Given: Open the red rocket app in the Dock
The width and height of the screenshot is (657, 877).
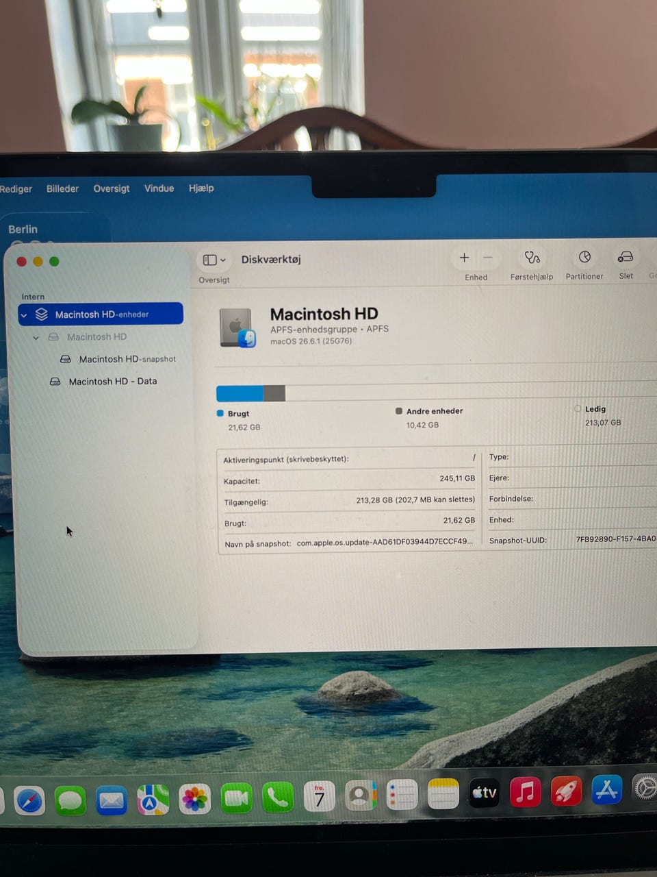Looking at the screenshot, I should click(566, 791).
